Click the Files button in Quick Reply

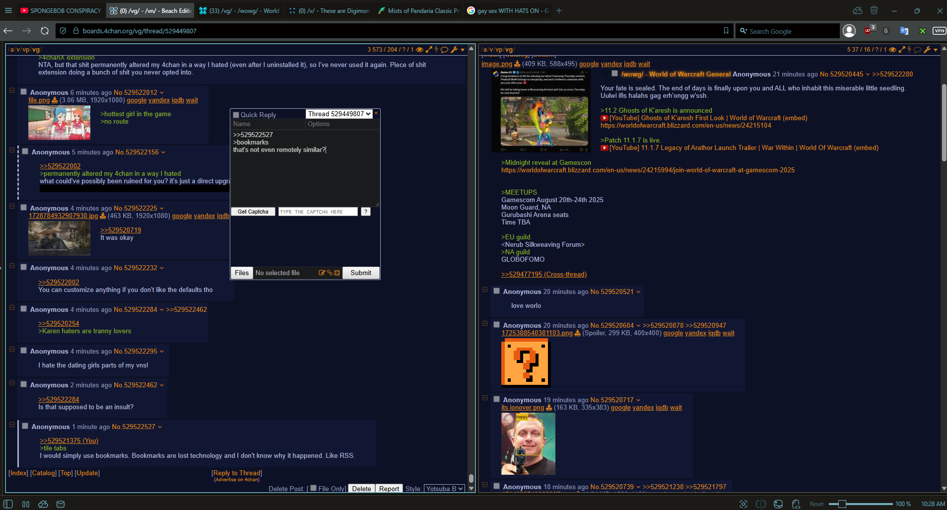(x=242, y=273)
